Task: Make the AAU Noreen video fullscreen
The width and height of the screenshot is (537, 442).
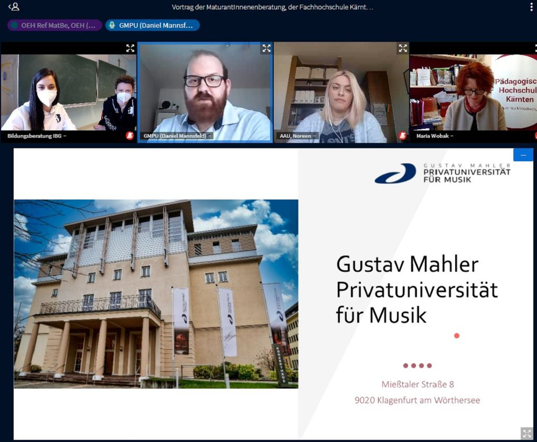Action: pyautogui.click(x=403, y=48)
